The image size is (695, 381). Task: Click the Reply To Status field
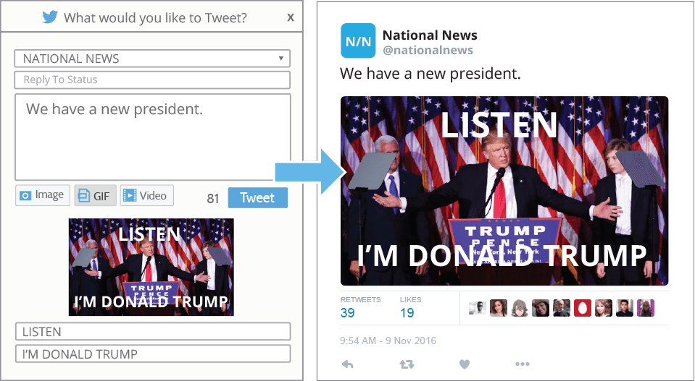click(152, 80)
